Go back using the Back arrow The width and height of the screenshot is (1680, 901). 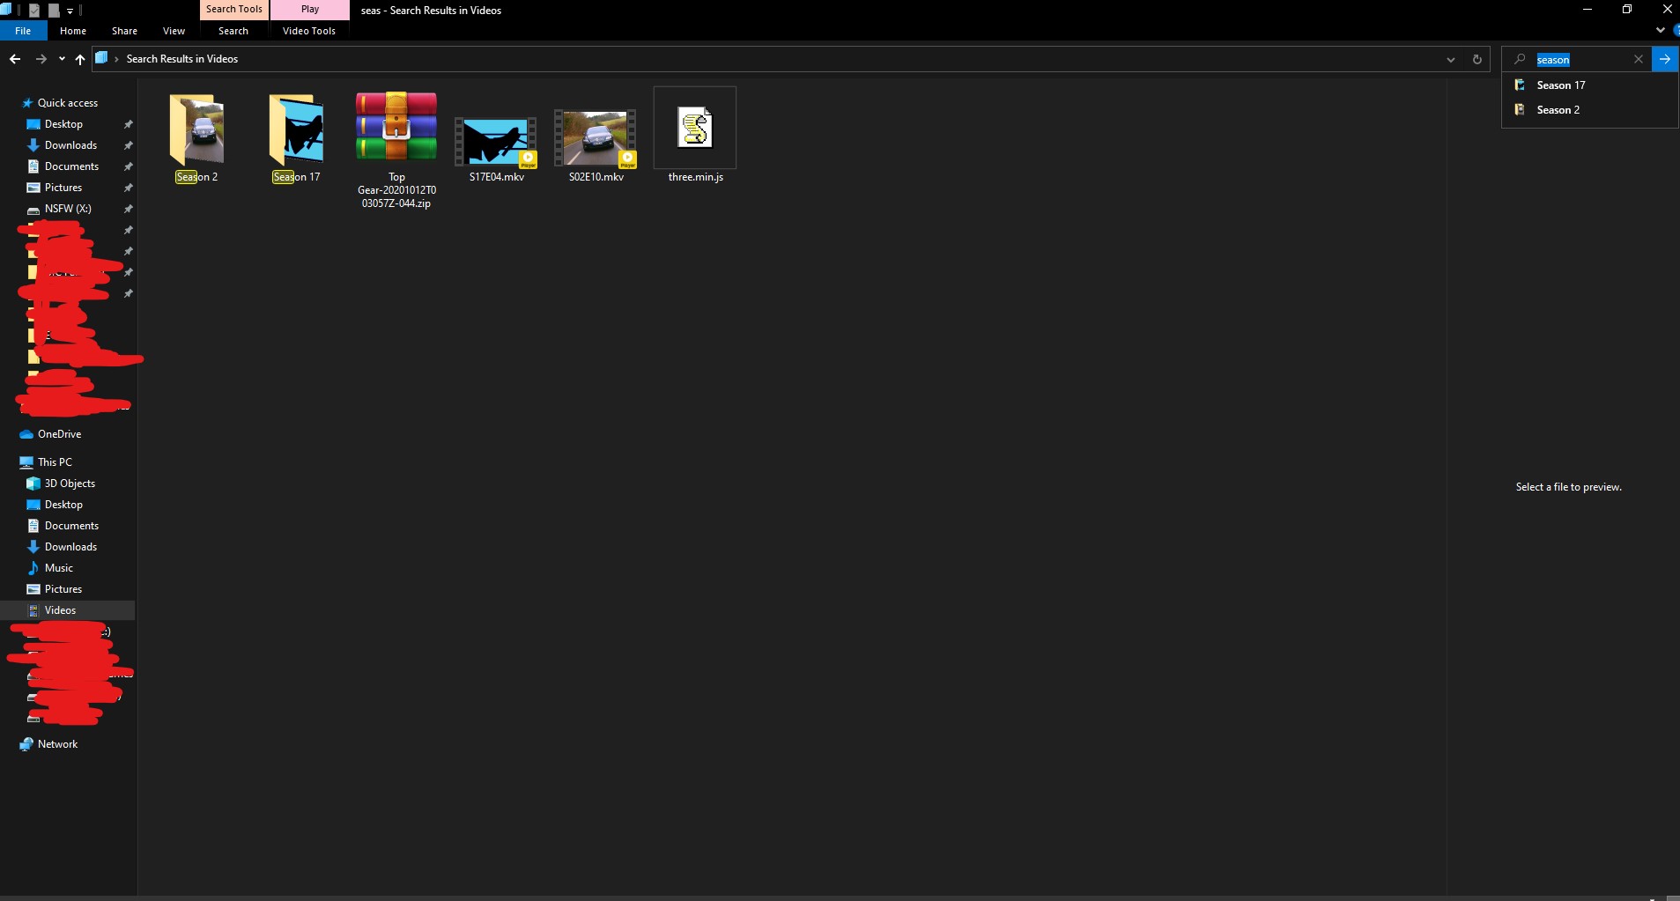point(15,59)
